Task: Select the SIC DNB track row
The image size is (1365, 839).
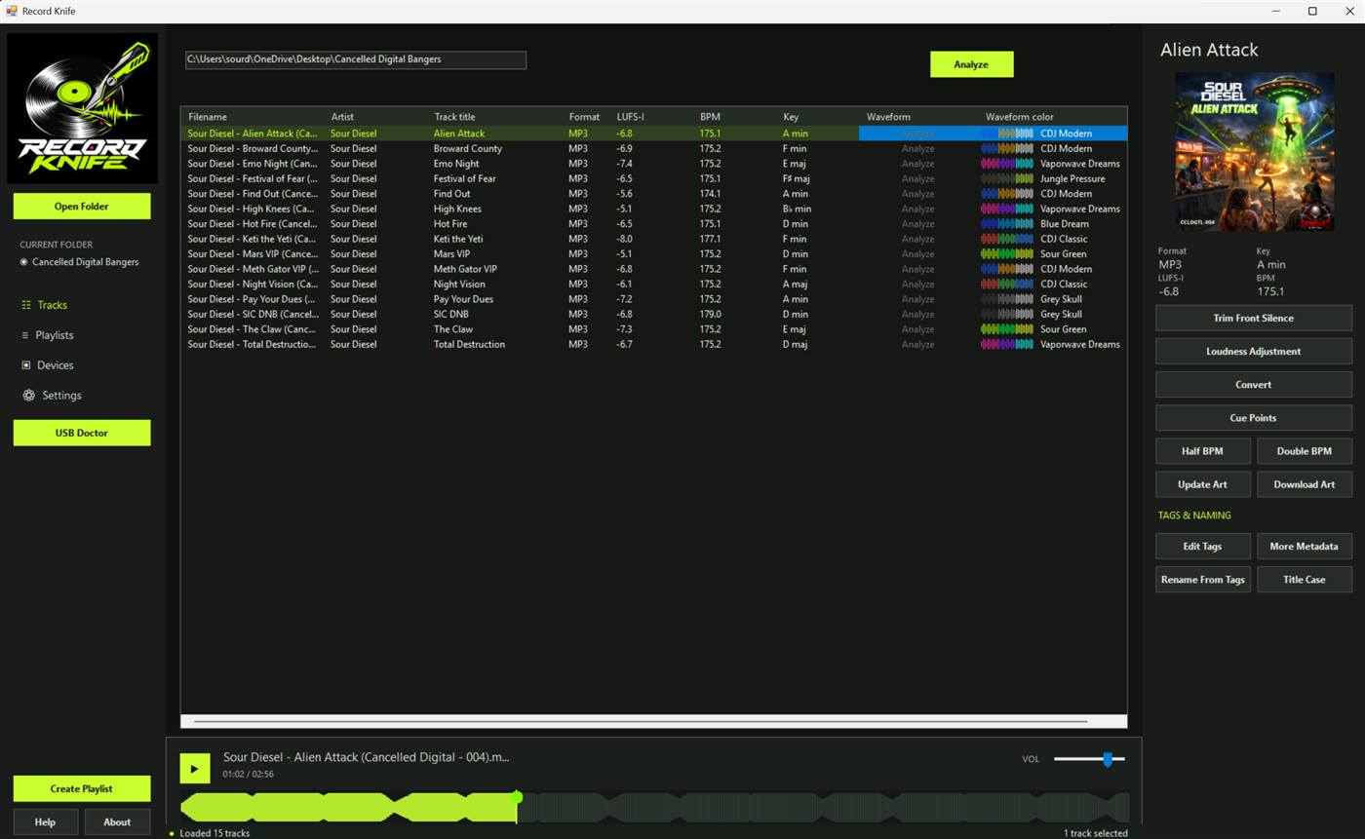Action: [x=653, y=314]
